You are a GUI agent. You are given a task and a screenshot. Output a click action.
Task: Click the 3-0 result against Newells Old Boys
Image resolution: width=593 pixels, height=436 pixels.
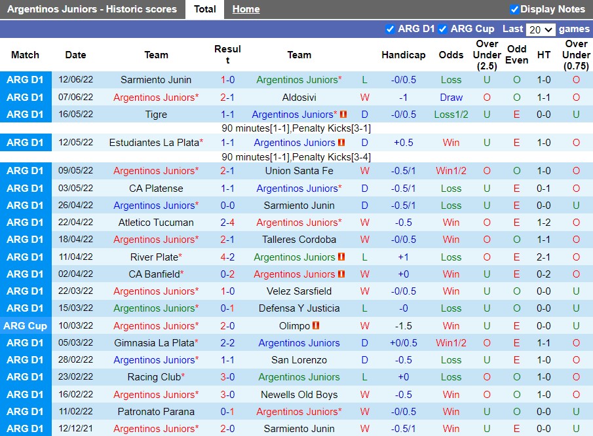227,395
